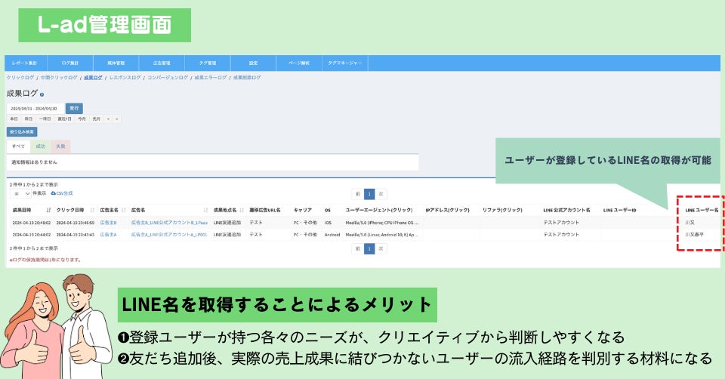Open タグ管理 in the top navigation
Screen dimensions: 725x379
pos(208,63)
